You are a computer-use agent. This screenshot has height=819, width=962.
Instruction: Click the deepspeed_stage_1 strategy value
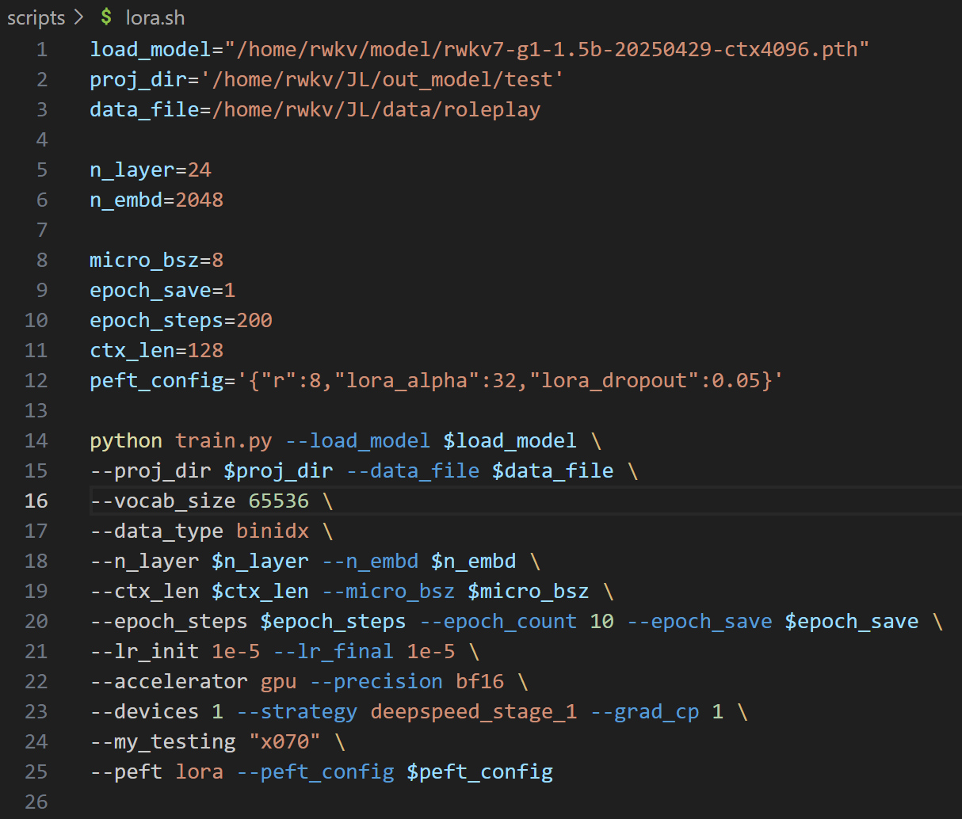473,711
